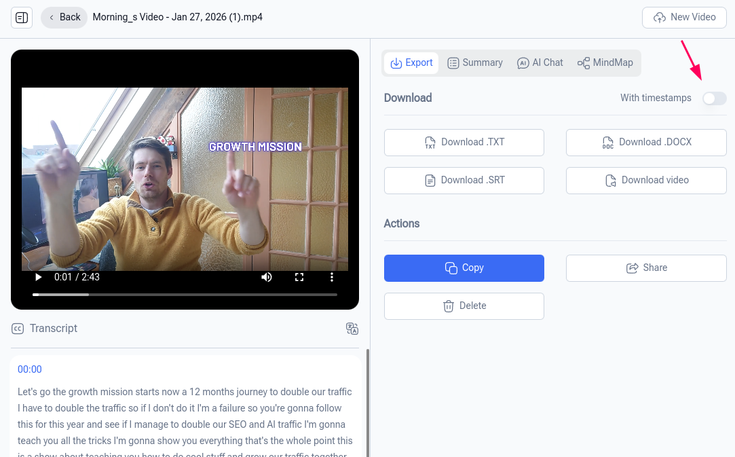Viewport: 735px width, 457px height.
Task: Download the .SRT subtitle file
Action: click(x=464, y=181)
